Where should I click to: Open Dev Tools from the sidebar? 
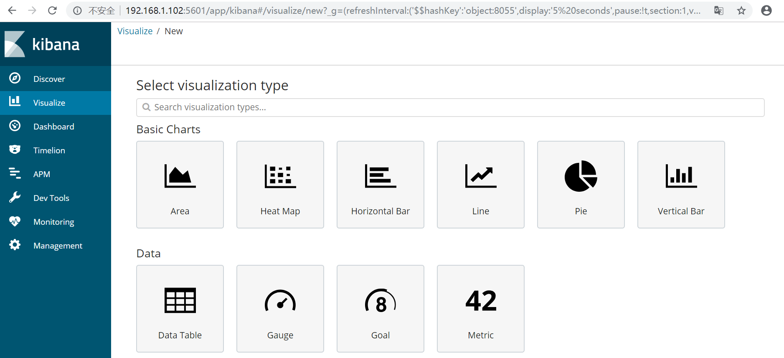click(56, 198)
